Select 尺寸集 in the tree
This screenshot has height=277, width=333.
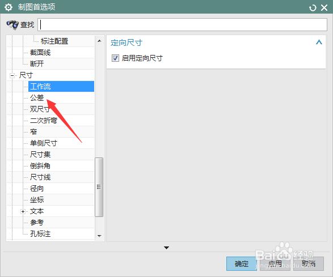tap(40, 155)
